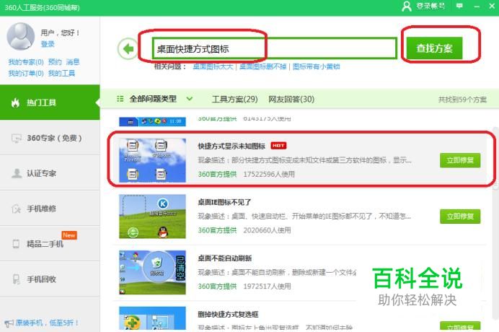Open the 360专家（免费） sidebar tab
Viewport: 499px width, 332px height.
click(50, 138)
